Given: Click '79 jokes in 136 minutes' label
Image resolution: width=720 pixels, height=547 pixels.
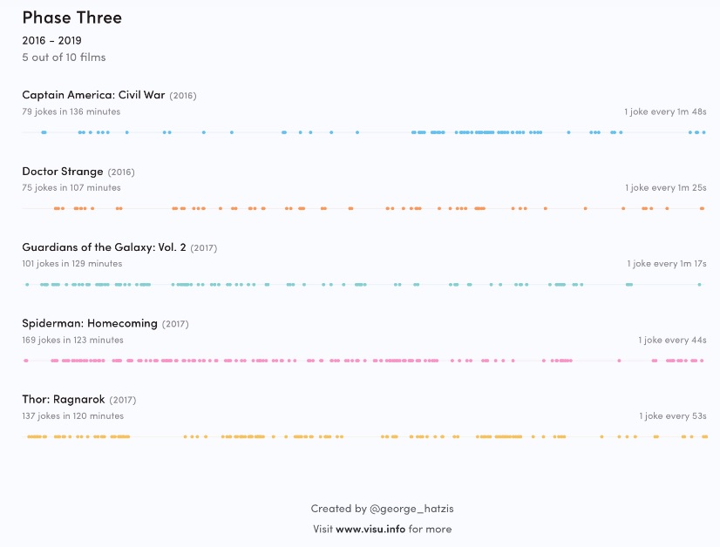Looking at the screenshot, I should click(71, 111).
